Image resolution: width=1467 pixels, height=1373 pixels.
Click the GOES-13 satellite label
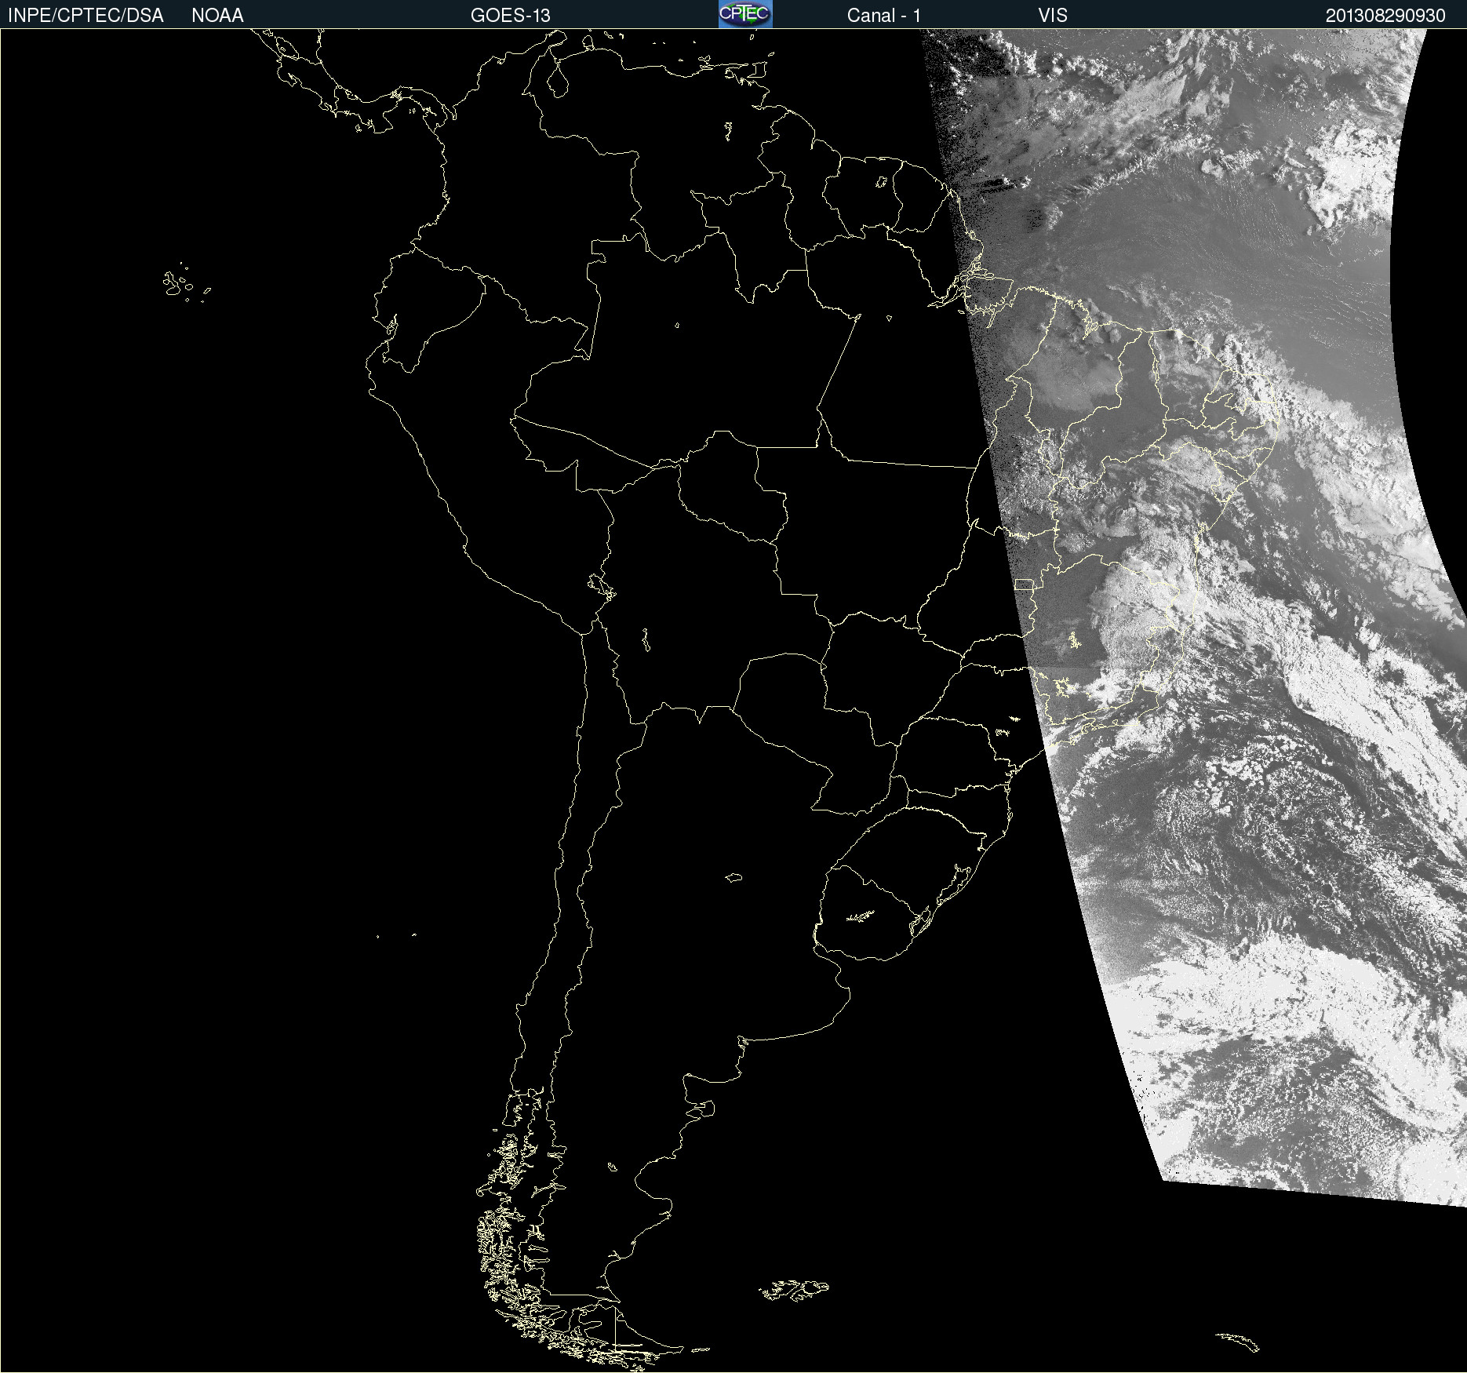coord(511,16)
